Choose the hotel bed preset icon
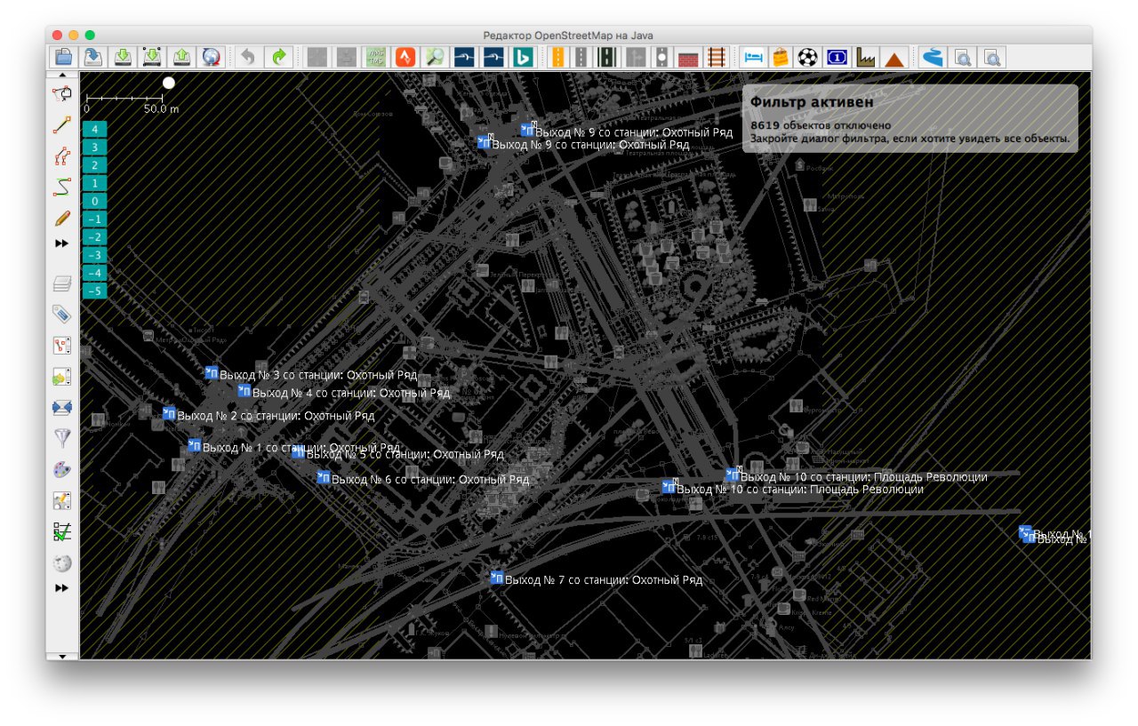Screen dimensions: 1138x726 coord(753,58)
